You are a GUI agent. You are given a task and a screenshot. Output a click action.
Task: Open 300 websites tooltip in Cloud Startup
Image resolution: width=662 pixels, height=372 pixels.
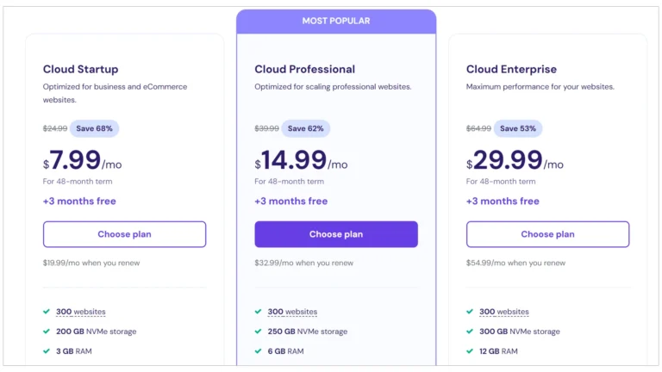81,312
